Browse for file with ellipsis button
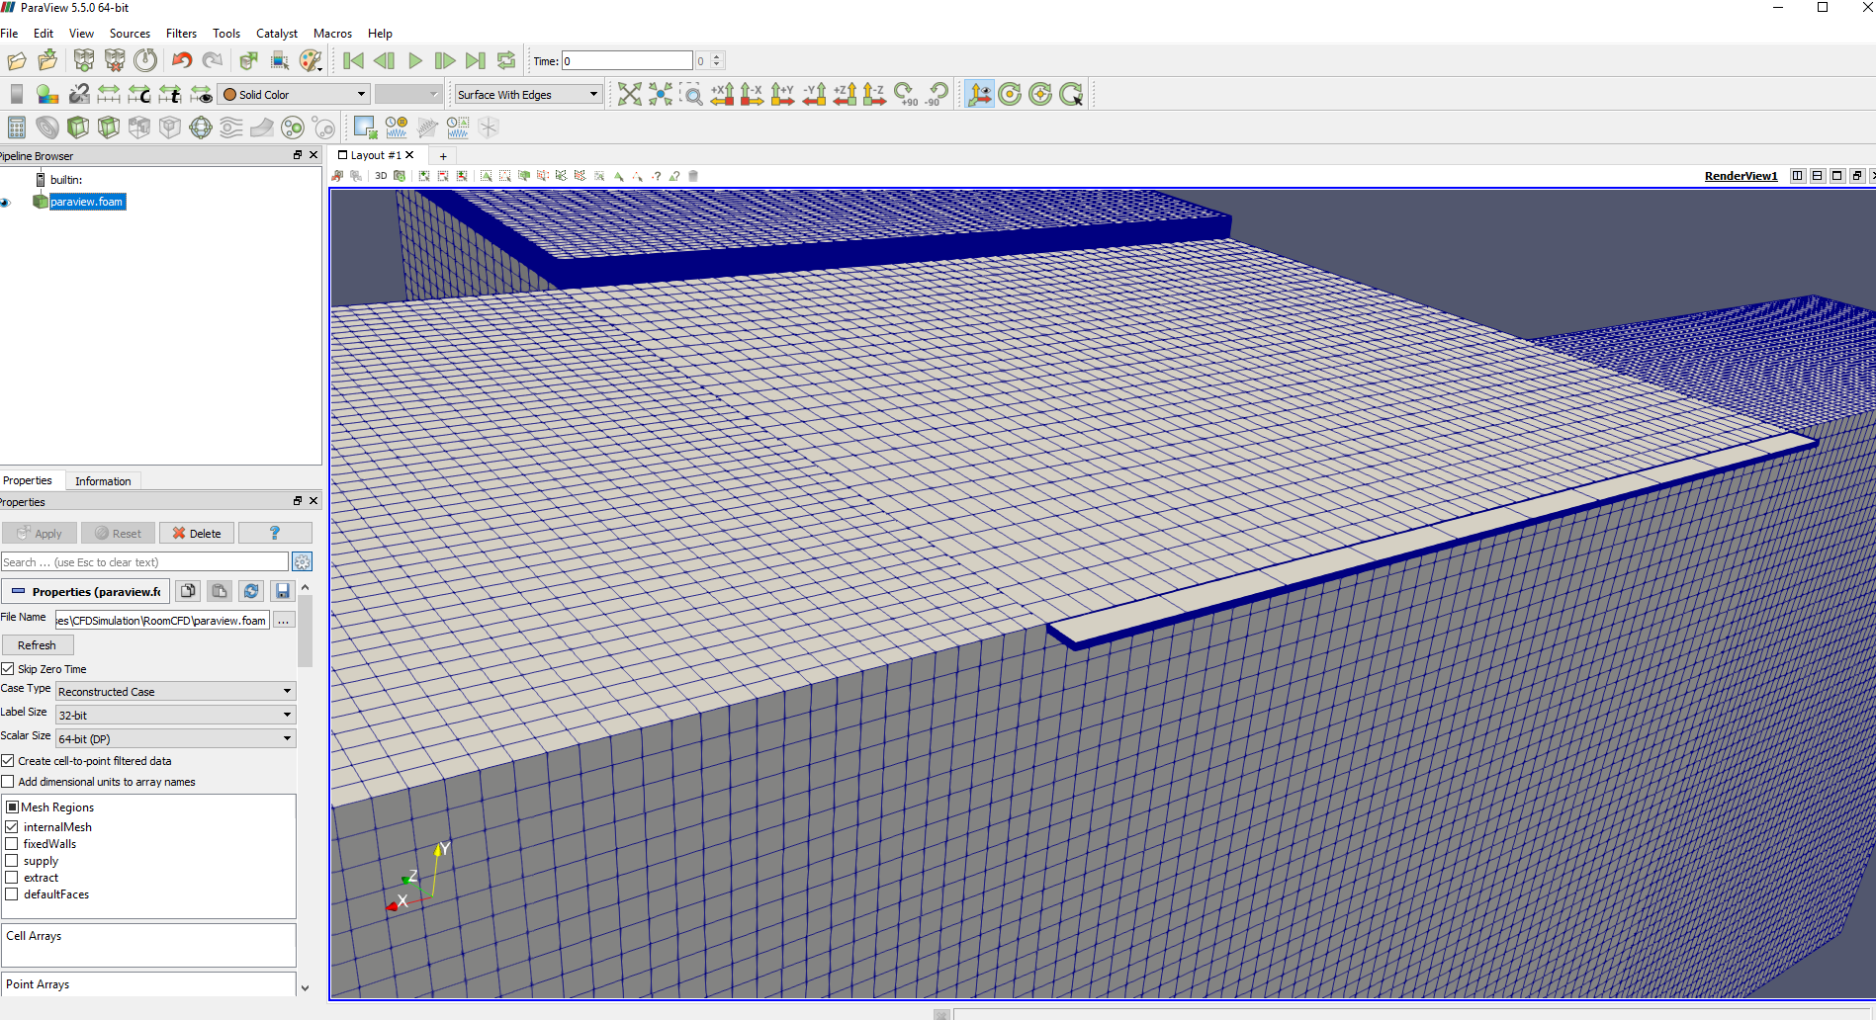The height and width of the screenshot is (1020, 1876). (x=283, y=621)
